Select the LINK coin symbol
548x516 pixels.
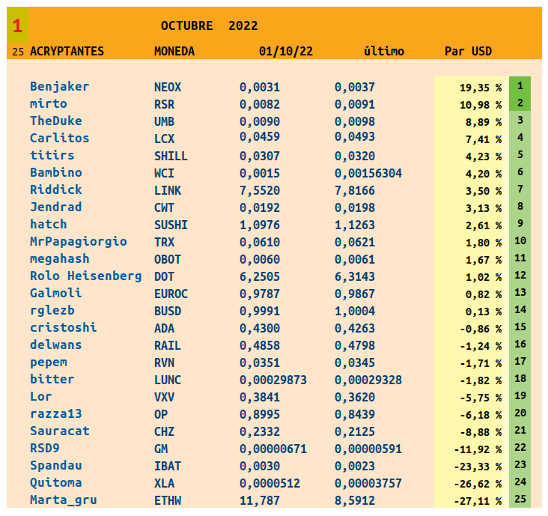pos(167,191)
